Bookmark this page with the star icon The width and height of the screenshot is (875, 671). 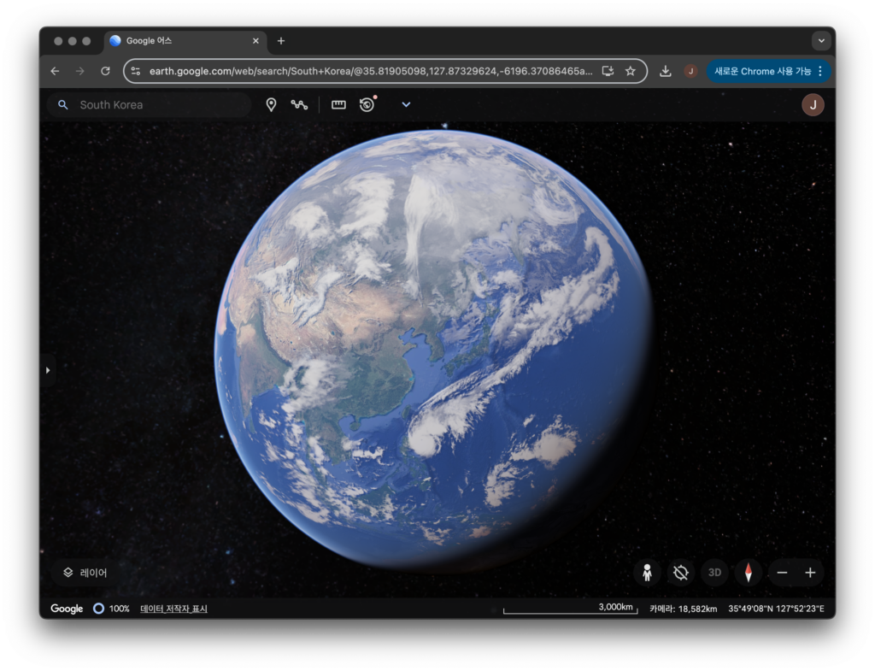(x=631, y=71)
